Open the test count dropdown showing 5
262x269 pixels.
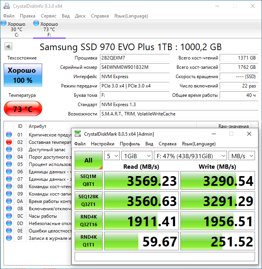112,156
